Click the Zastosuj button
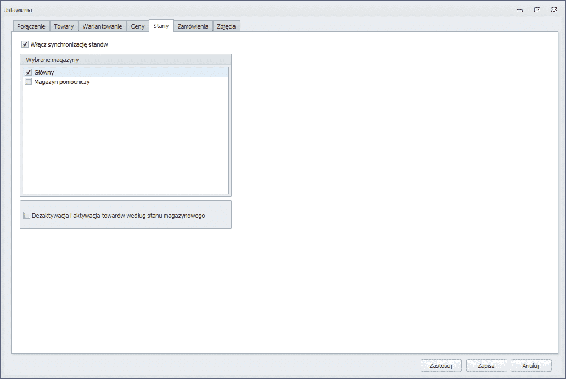 [441, 366]
